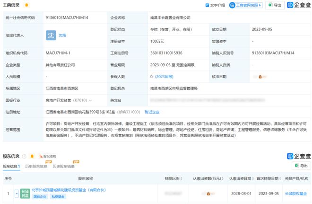Open the 工商官网快照 snapshot button
This screenshot has height=204, width=312.
point(246,5)
